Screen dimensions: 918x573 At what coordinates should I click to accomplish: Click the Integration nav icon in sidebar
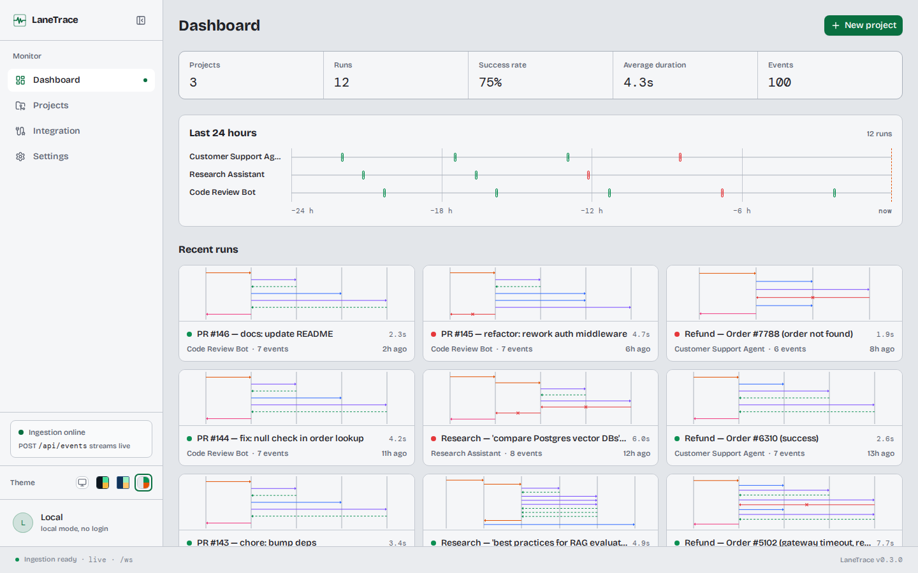coord(20,131)
